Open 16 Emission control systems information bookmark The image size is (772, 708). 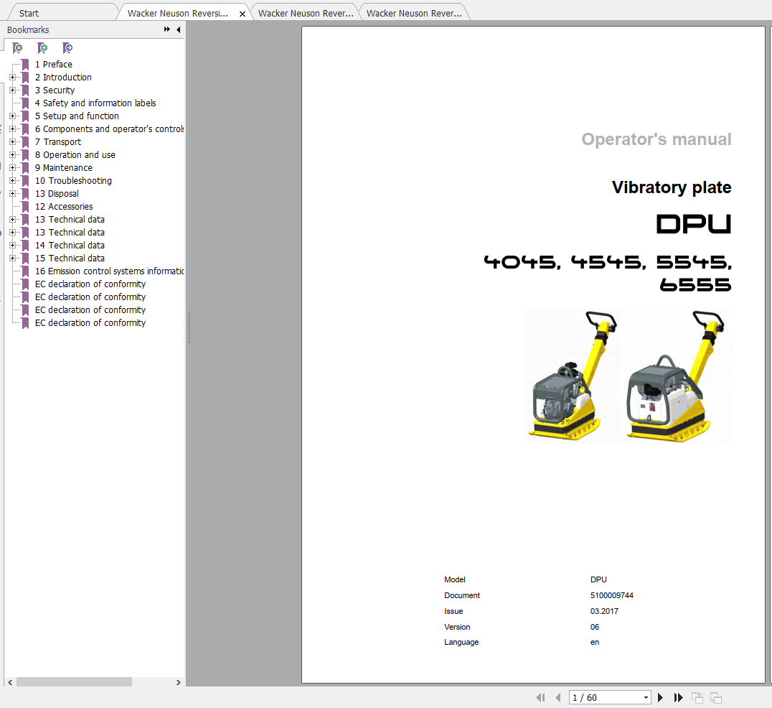(x=109, y=271)
